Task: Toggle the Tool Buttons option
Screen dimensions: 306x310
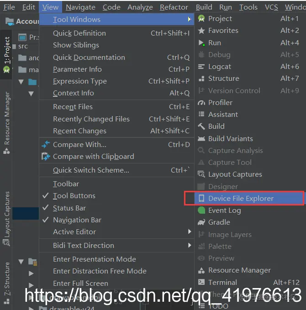Action: (117, 196)
